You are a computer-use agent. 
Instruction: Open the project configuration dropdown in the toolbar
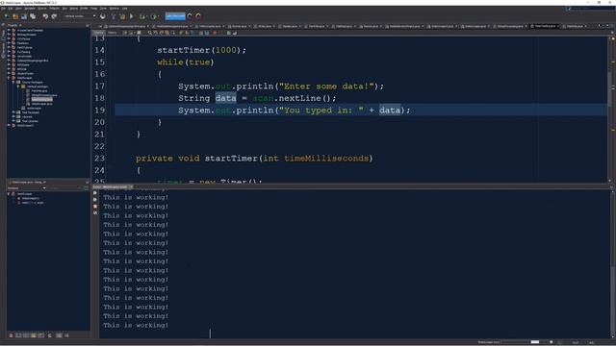click(80, 16)
